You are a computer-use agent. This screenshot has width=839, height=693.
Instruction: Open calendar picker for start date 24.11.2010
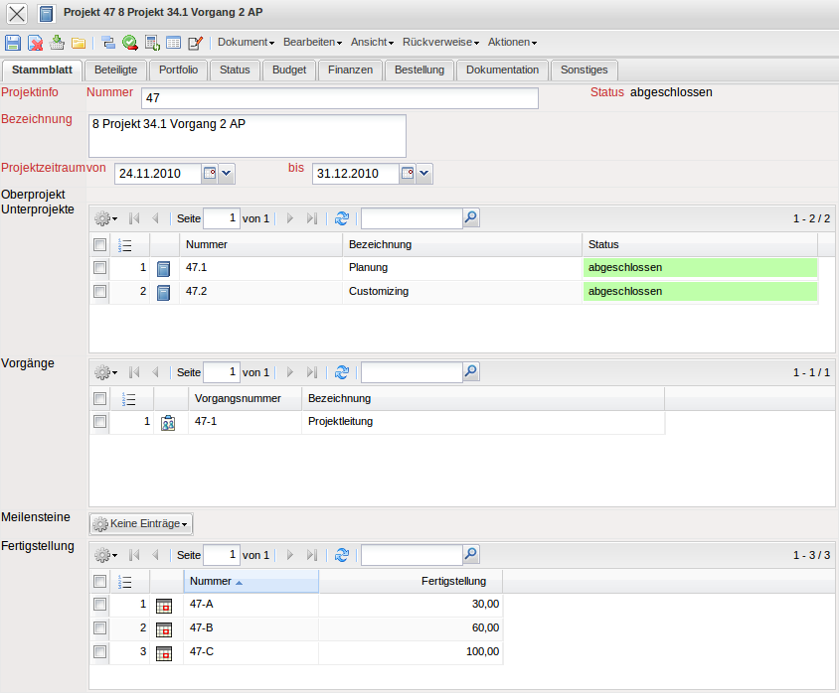[210, 174]
